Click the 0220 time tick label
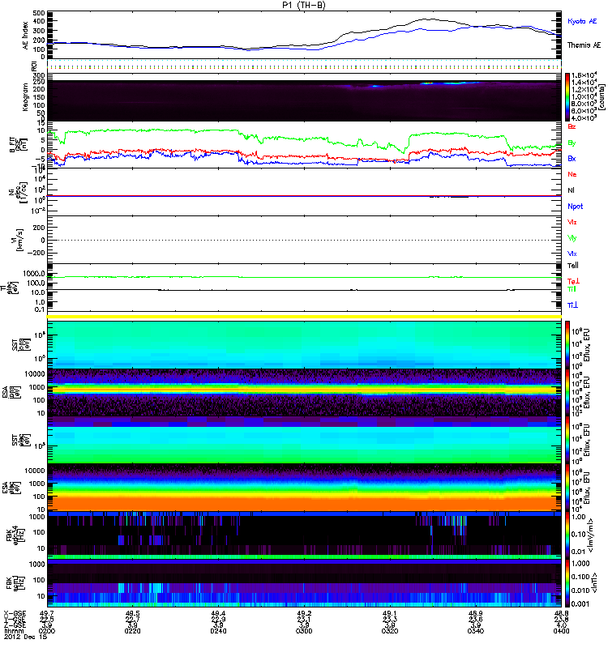Viewport: 608px width, 648px height. pyautogui.click(x=134, y=631)
